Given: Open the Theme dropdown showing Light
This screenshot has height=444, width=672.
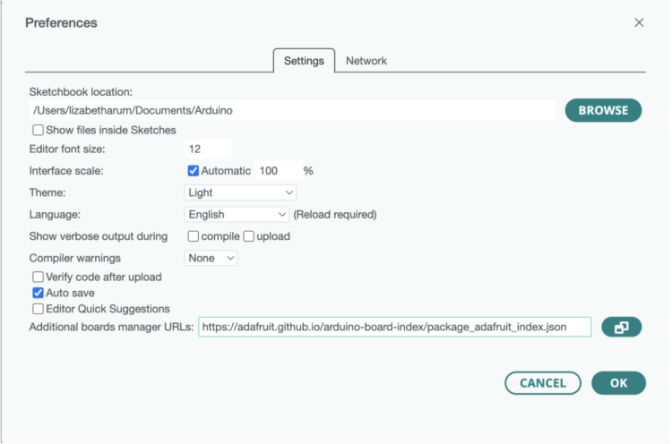Looking at the screenshot, I should 240,192.
